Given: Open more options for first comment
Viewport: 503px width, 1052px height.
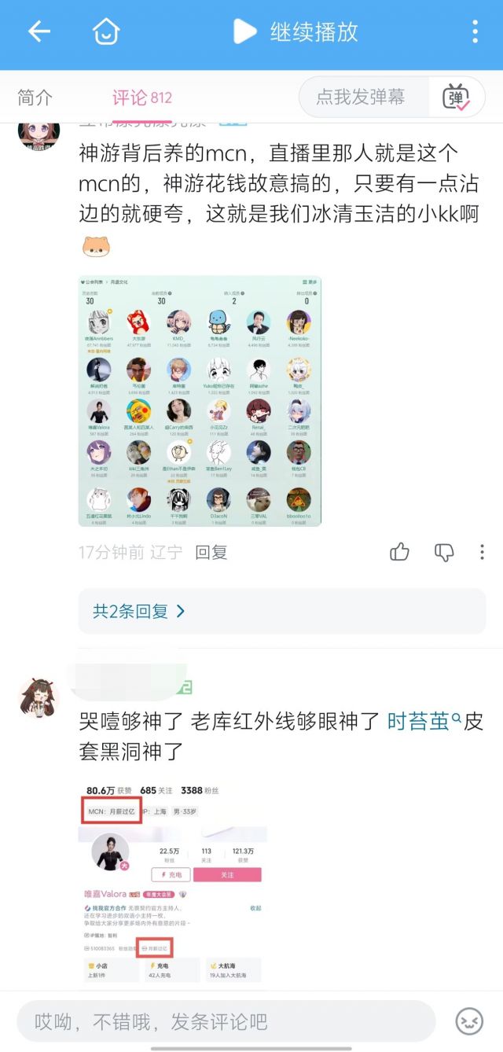Looking at the screenshot, I should click(x=483, y=552).
